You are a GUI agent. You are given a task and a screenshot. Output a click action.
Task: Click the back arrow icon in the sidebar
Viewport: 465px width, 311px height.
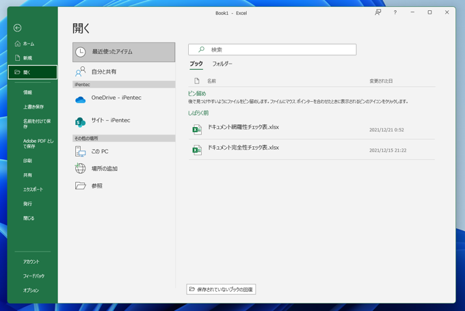pyautogui.click(x=18, y=28)
